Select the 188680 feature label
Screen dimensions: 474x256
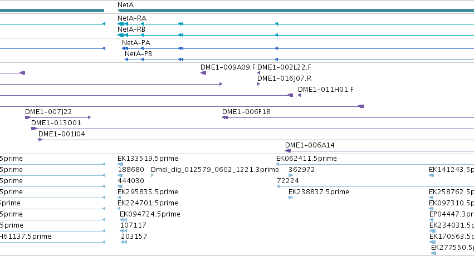130,170
